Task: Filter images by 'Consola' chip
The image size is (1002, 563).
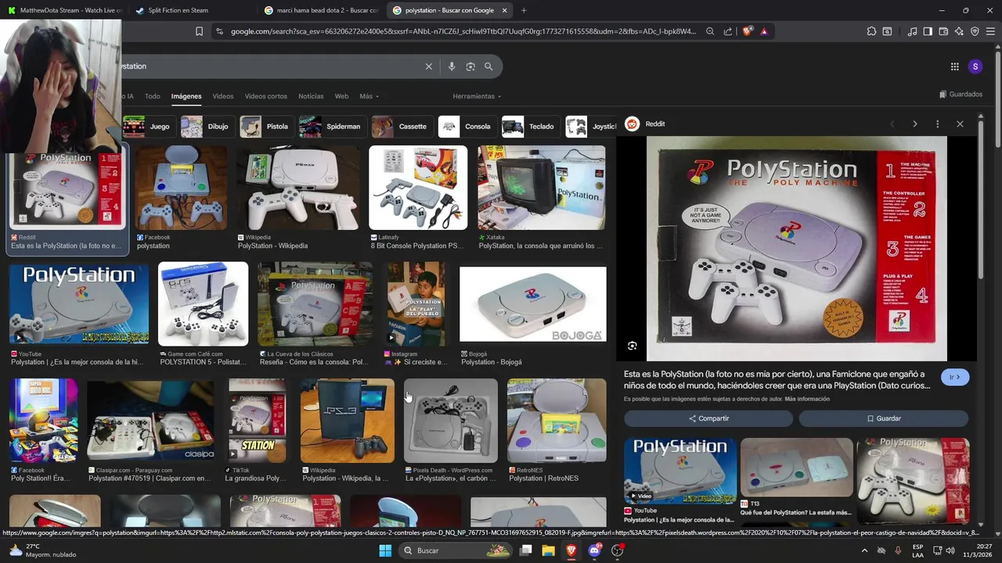Action: pos(467,127)
